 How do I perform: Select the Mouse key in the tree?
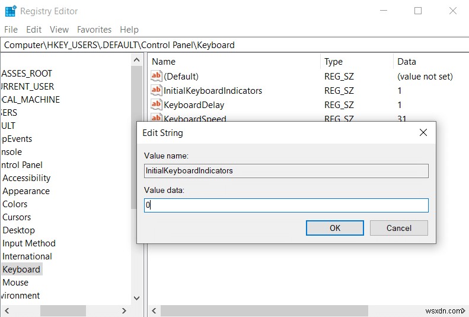(15, 283)
